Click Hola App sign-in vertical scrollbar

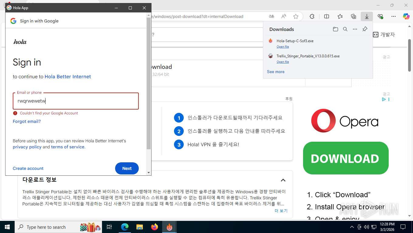coord(148,83)
